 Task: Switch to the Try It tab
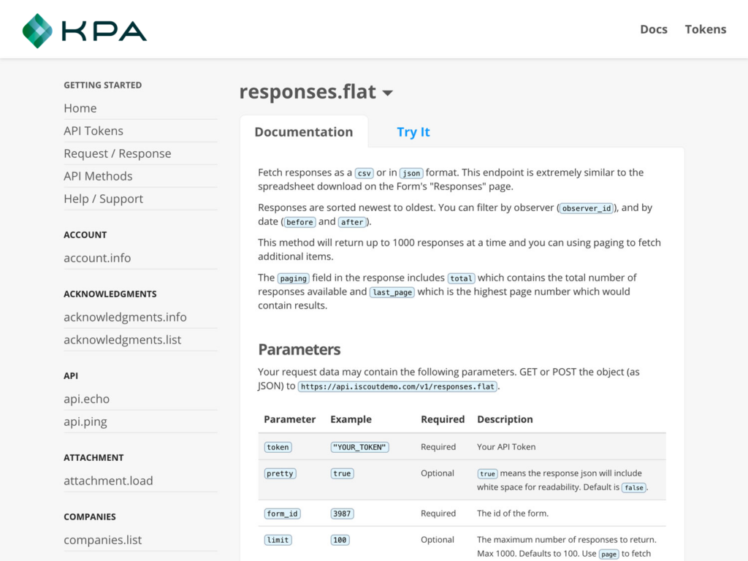pos(413,132)
